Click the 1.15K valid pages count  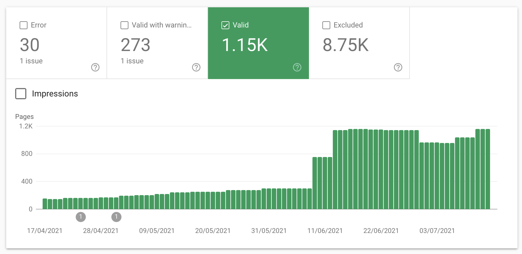coord(245,45)
